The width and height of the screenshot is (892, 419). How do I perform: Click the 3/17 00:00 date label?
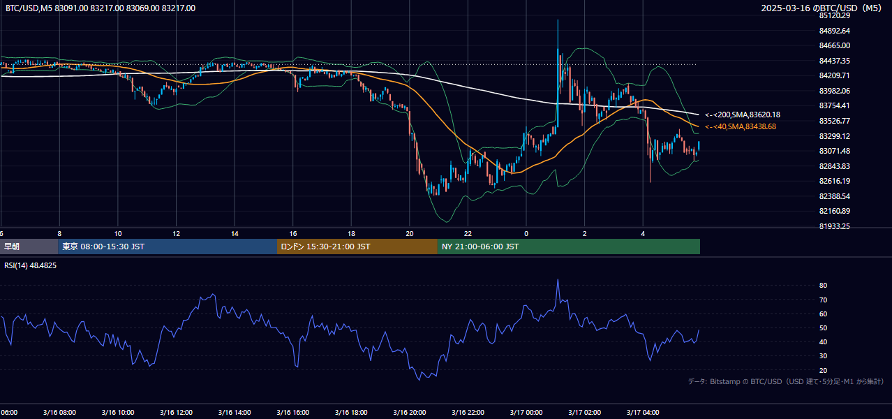[x=526, y=413]
